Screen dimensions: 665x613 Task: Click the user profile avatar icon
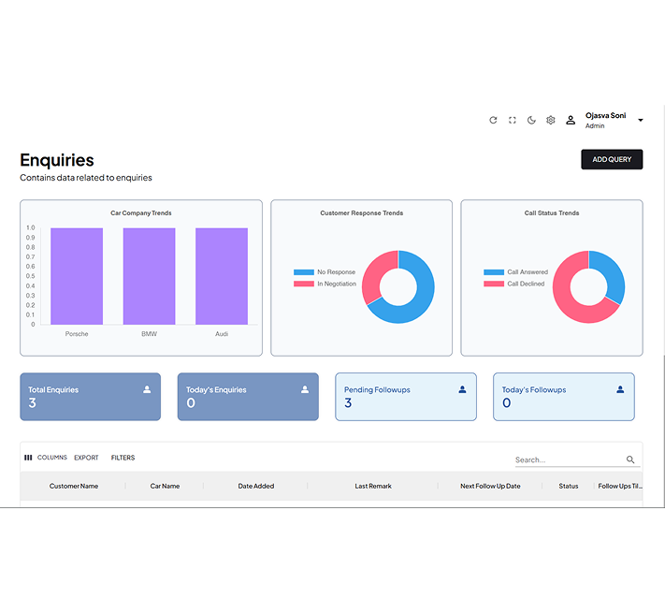tap(571, 120)
